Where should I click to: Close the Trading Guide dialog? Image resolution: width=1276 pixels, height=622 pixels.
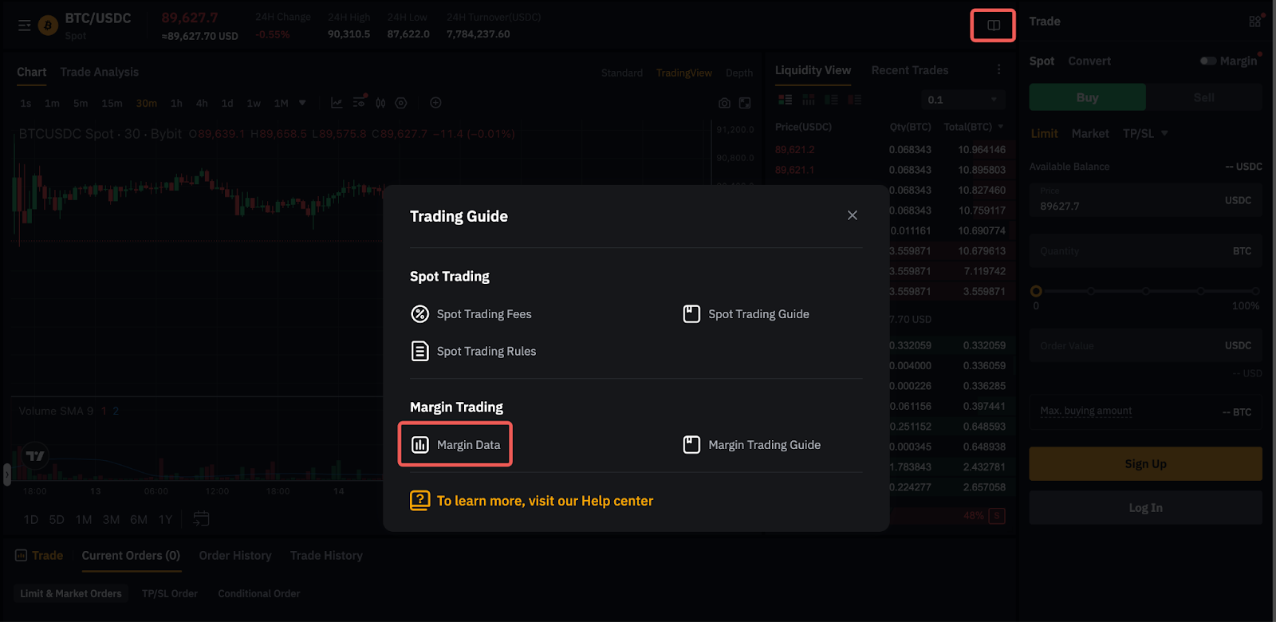852,215
